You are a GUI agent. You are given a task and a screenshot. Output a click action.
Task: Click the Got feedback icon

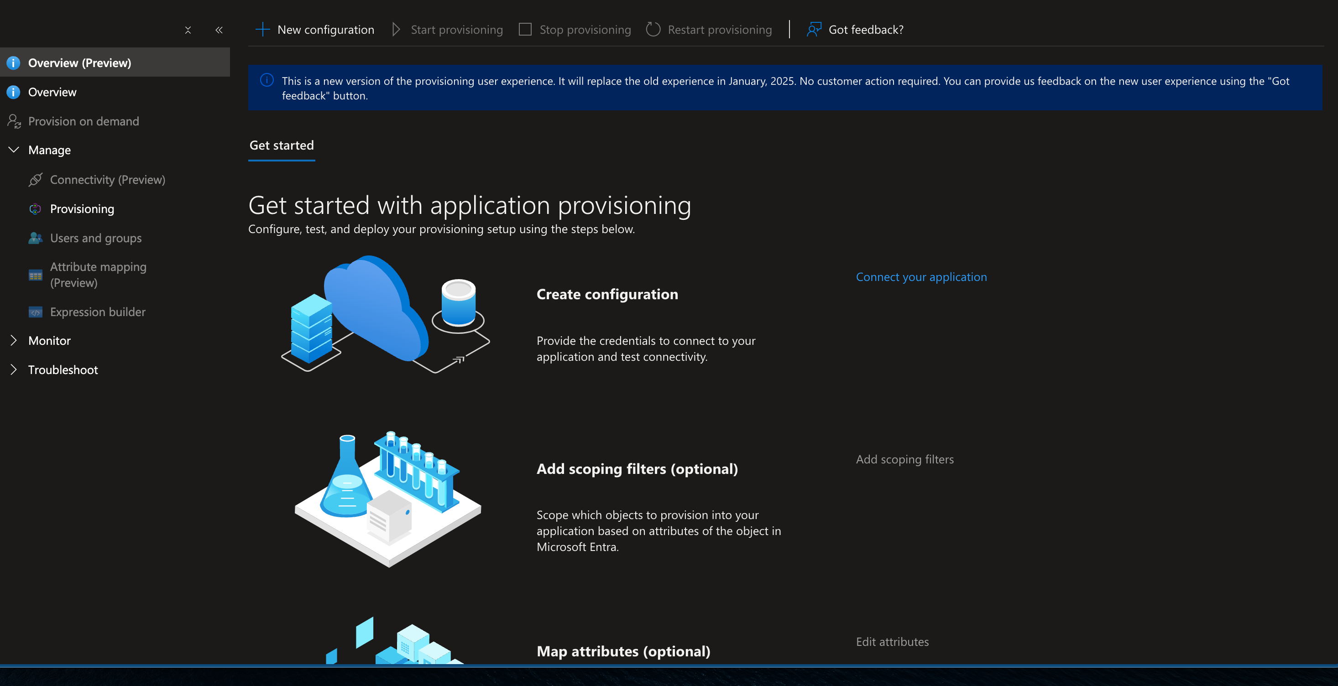(x=813, y=30)
